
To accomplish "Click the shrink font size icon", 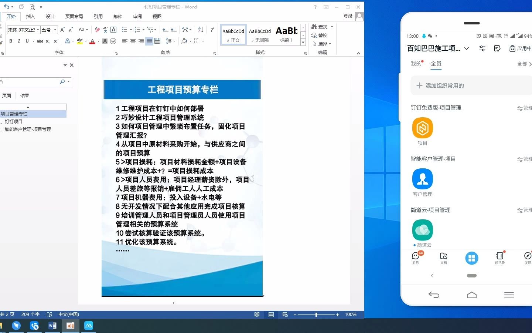I will [70, 30].
